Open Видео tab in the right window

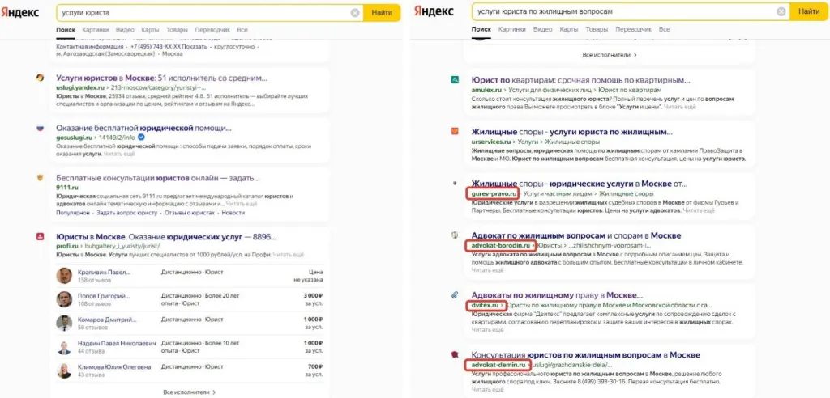[542, 30]
